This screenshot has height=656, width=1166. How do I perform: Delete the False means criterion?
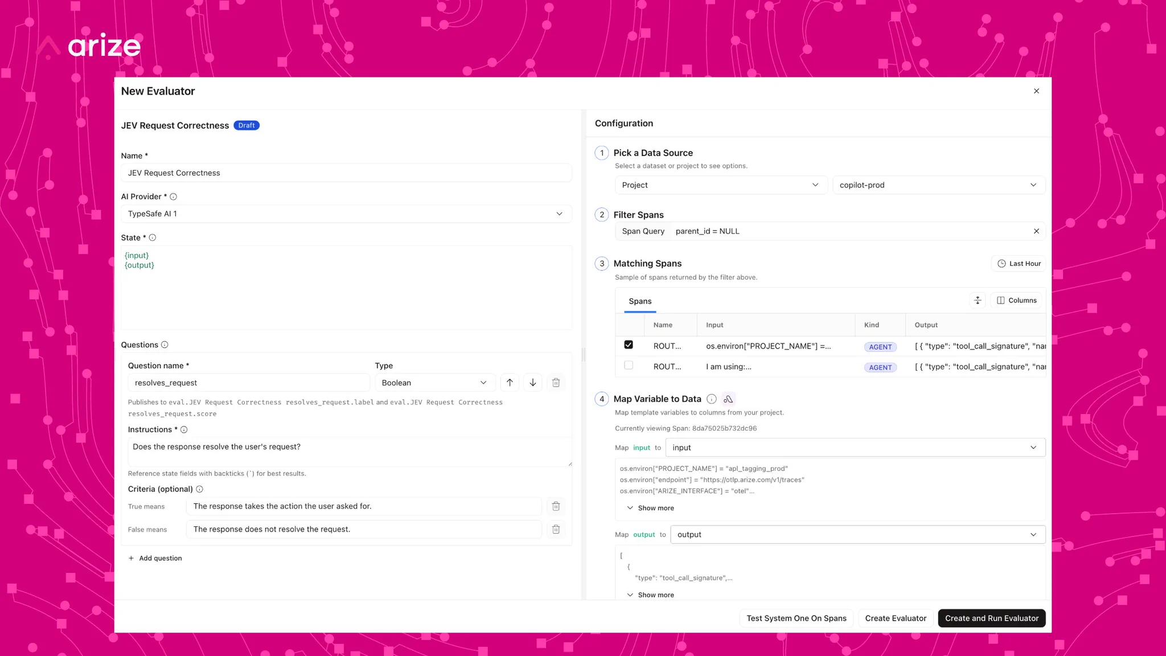coord(556,529)
